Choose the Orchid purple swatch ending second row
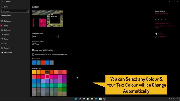The image size is (180, 101). [x=64, y=77]
